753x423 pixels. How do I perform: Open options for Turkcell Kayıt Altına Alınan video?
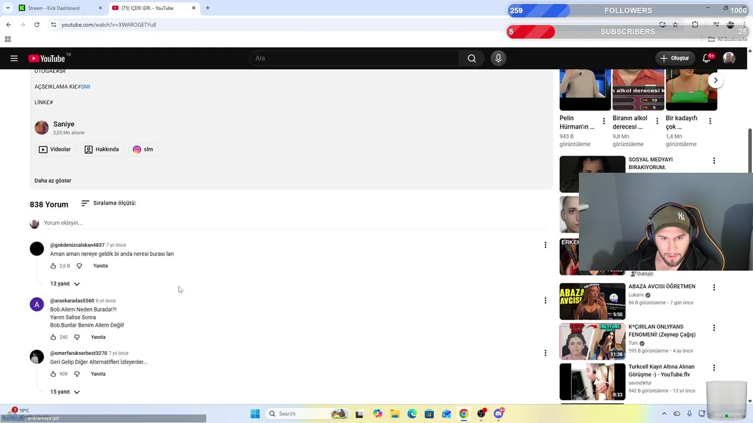[714, 368]
